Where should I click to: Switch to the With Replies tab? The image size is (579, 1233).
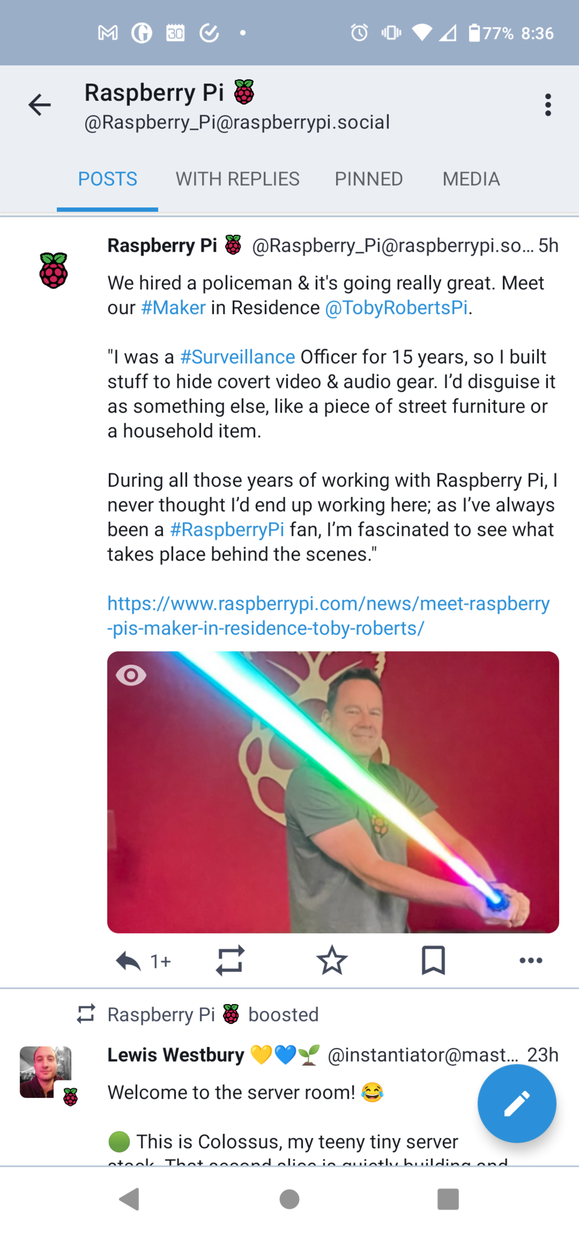coord(238,179)
